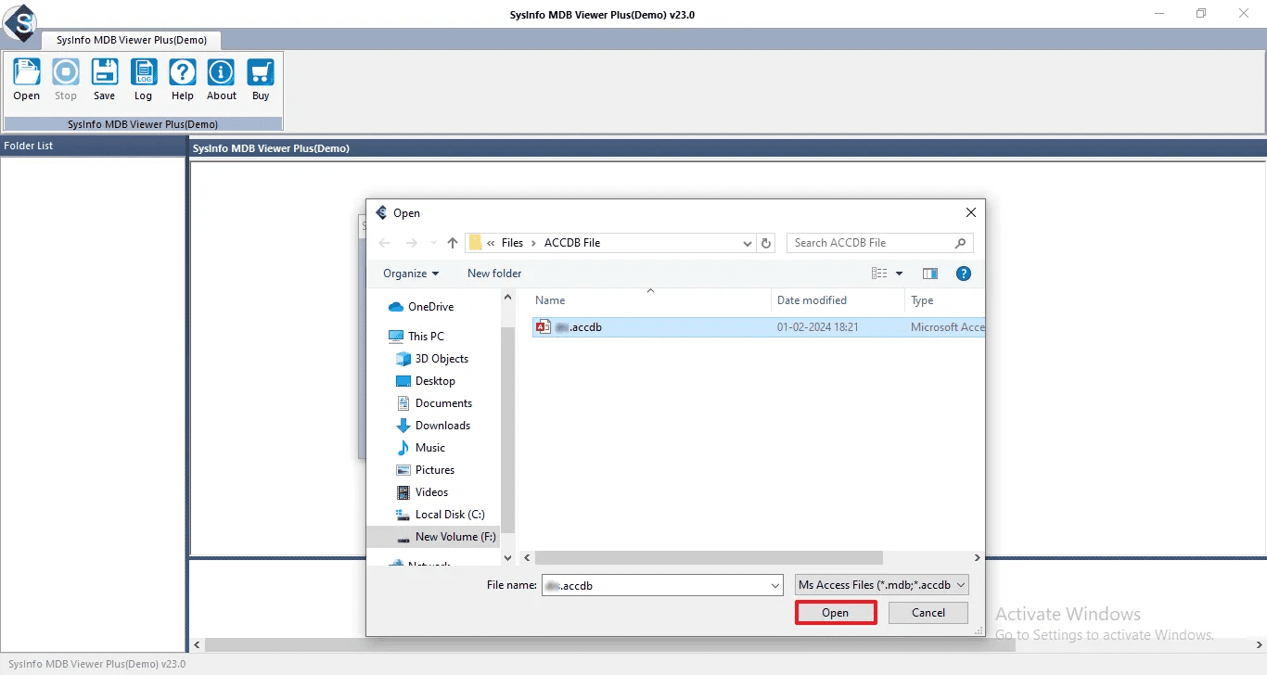Click the Files breadcrumb segment
Viewport: 1267px width, 675px height.
[512, 243]
